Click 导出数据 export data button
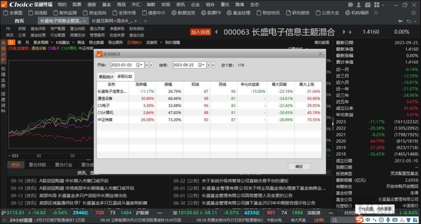The width and height of the screenshot is (421, 224). click(96, 42)
